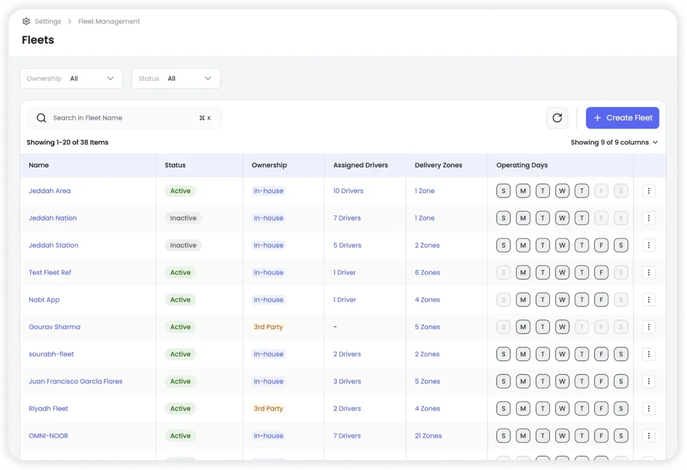Focus the Search in Fleet Name field
The image size is (687, 470).
pos(124,118)
